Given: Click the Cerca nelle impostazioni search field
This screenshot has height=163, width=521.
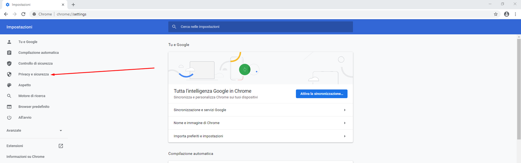Looking at the screenshot, I should point(260,27).
